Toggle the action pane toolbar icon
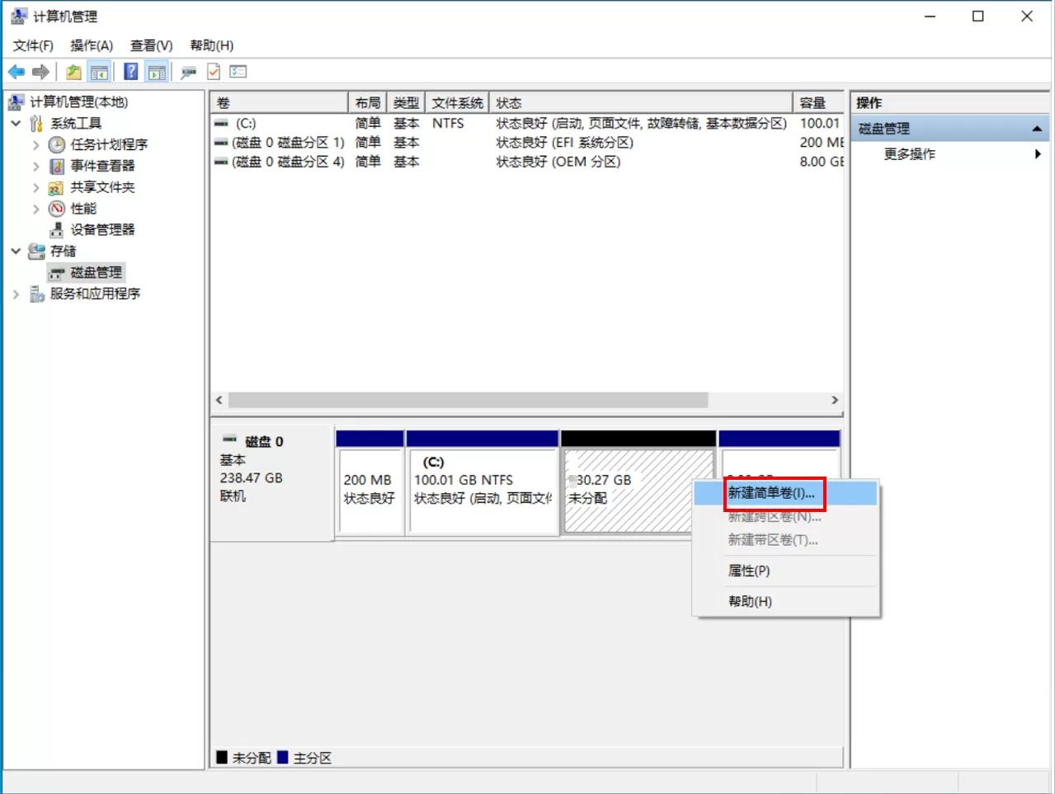Viewport: 1055px width, 794px height. point(157,73)
